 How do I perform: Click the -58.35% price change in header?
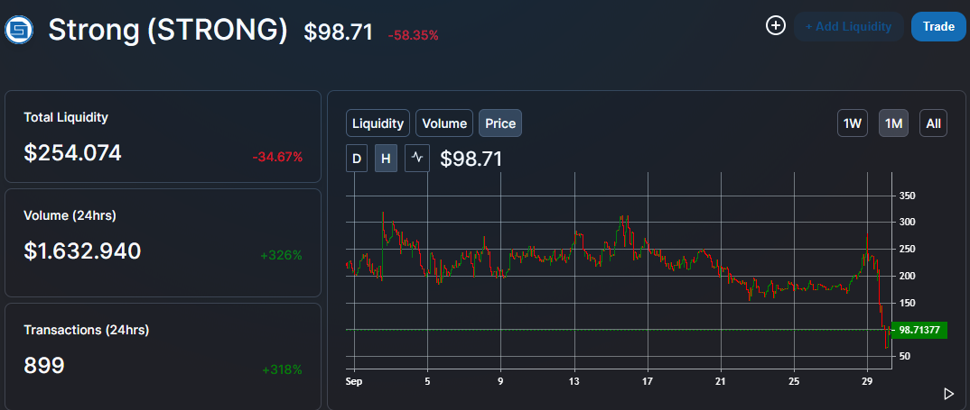[x=413, y=35]
